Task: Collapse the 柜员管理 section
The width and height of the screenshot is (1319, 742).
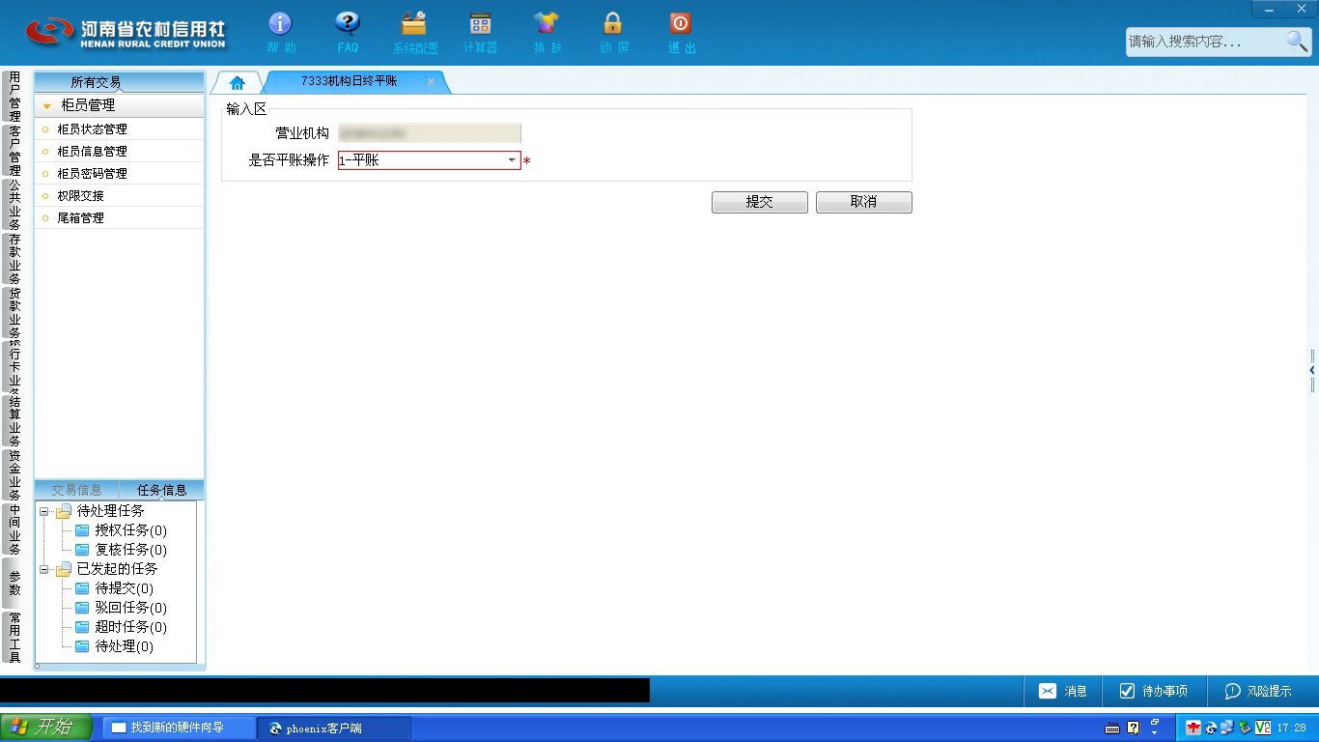Action: [47, 106]
